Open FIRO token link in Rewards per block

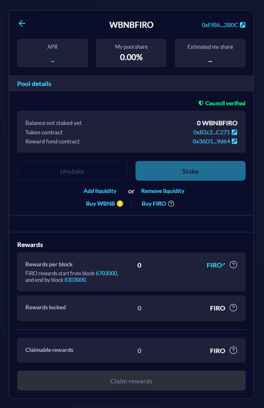(x=216, y=265)
